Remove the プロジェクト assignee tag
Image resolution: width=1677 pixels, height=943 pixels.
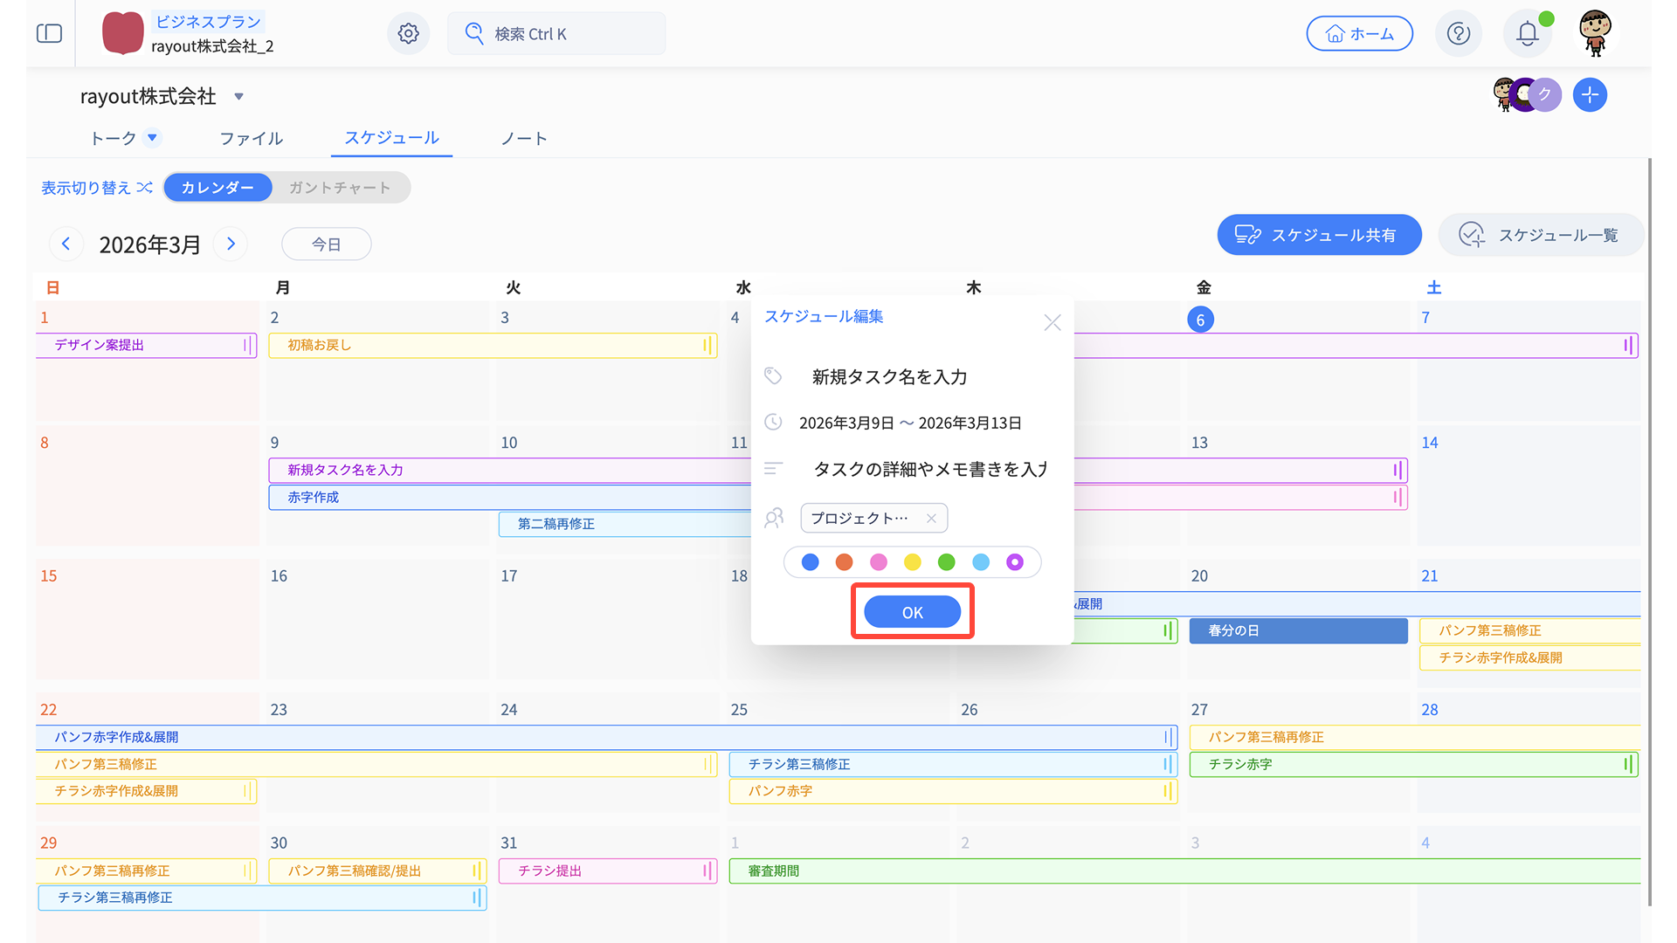click(931, 519)
